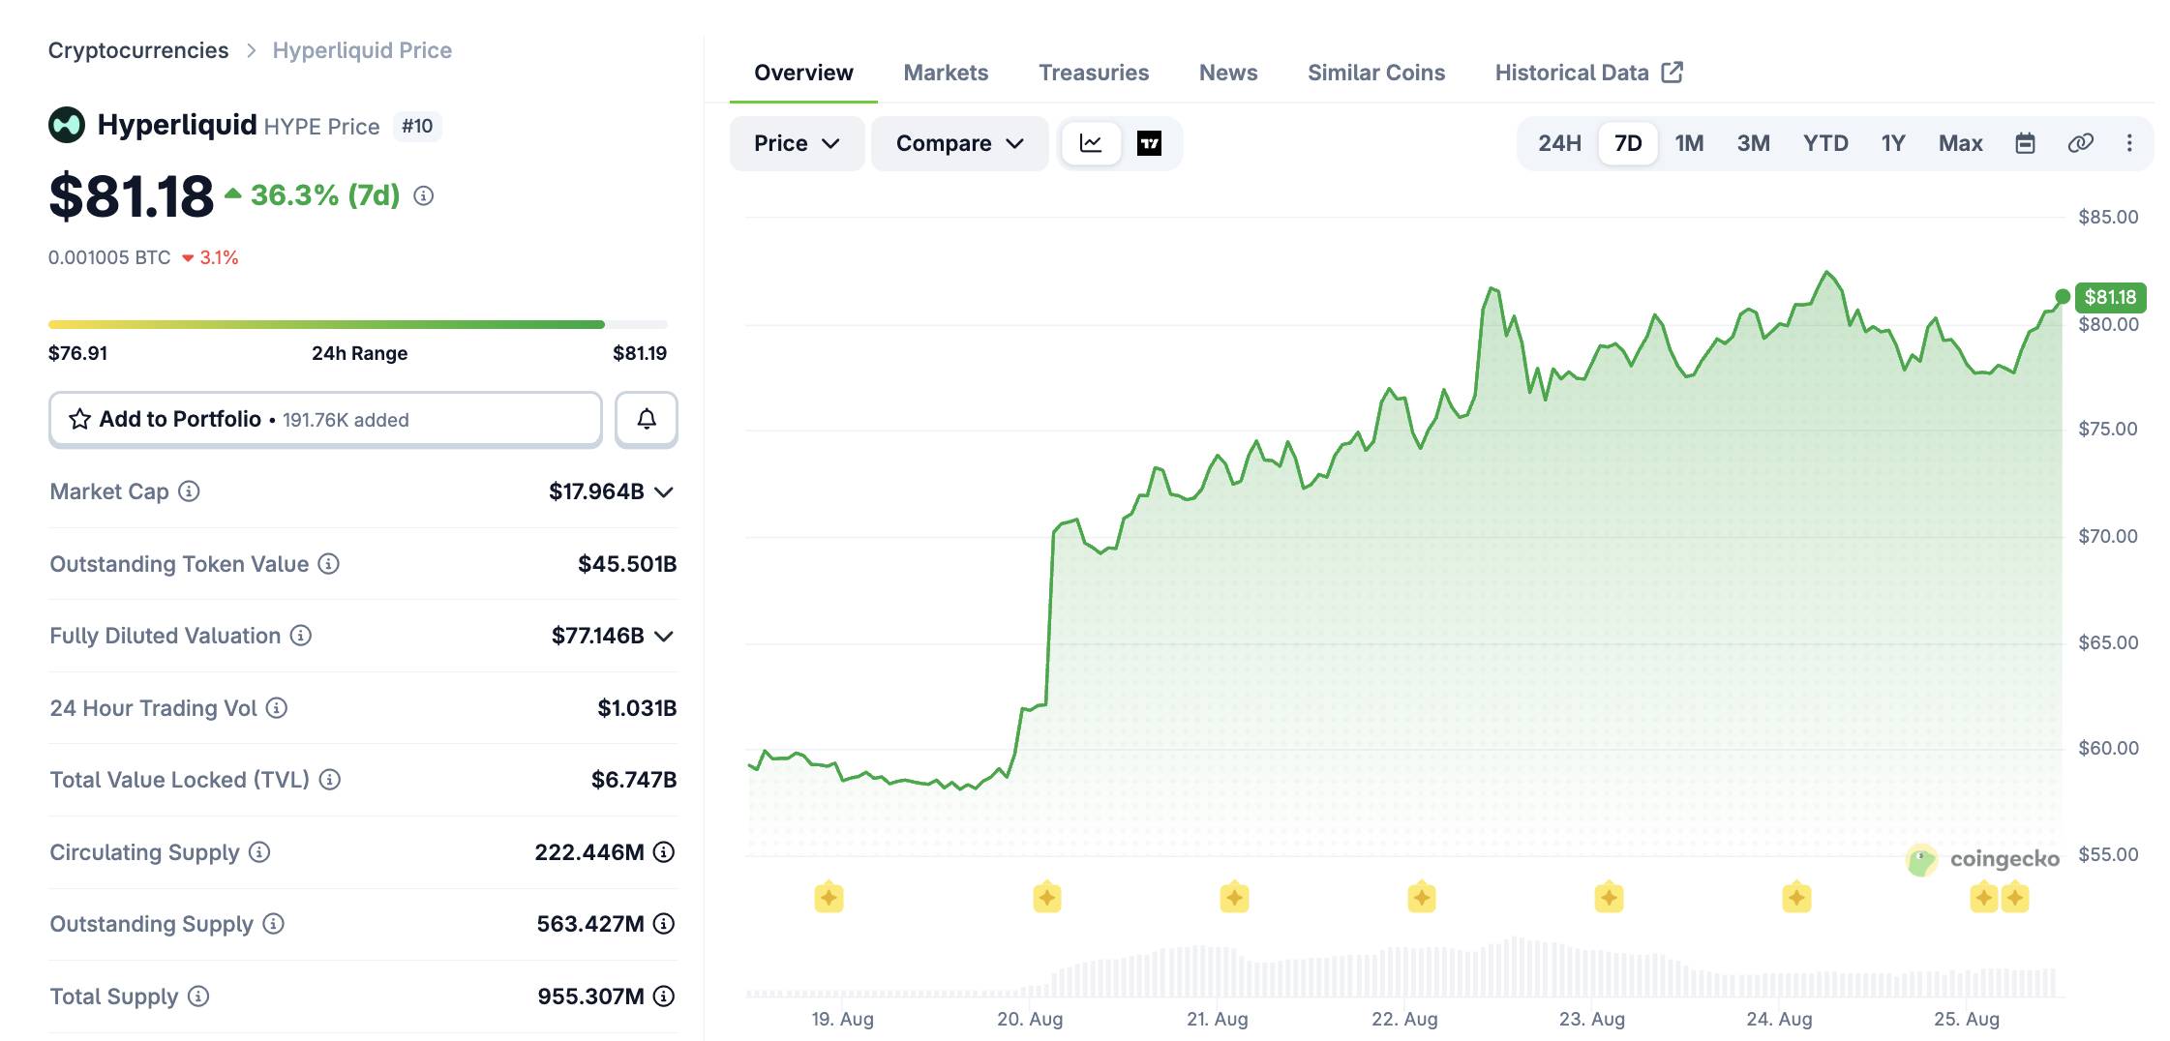Expand the Market Cap value chevron
Viewport: 2170px width, 1041px height.
tap(664, 492)
